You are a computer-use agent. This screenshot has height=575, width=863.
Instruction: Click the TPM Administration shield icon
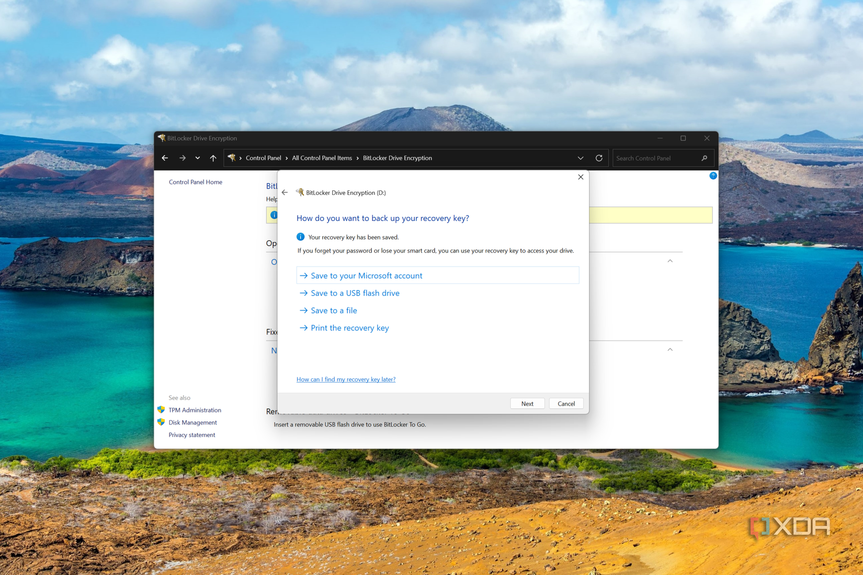click(x=161, y=410)
